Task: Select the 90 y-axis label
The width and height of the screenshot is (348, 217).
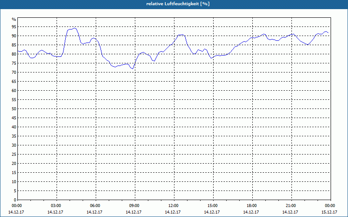Action: pyautogui.click(x=14, y=36)
